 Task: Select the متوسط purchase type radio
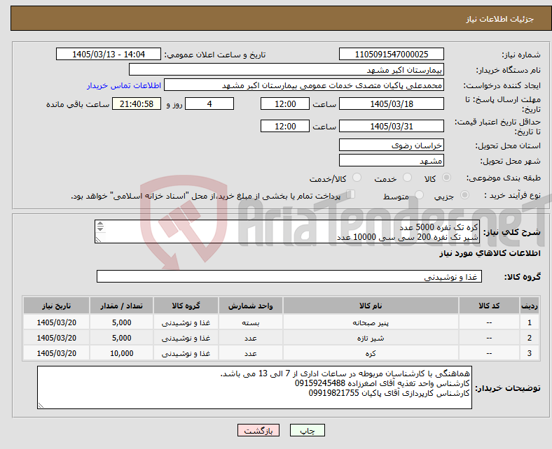420,195
